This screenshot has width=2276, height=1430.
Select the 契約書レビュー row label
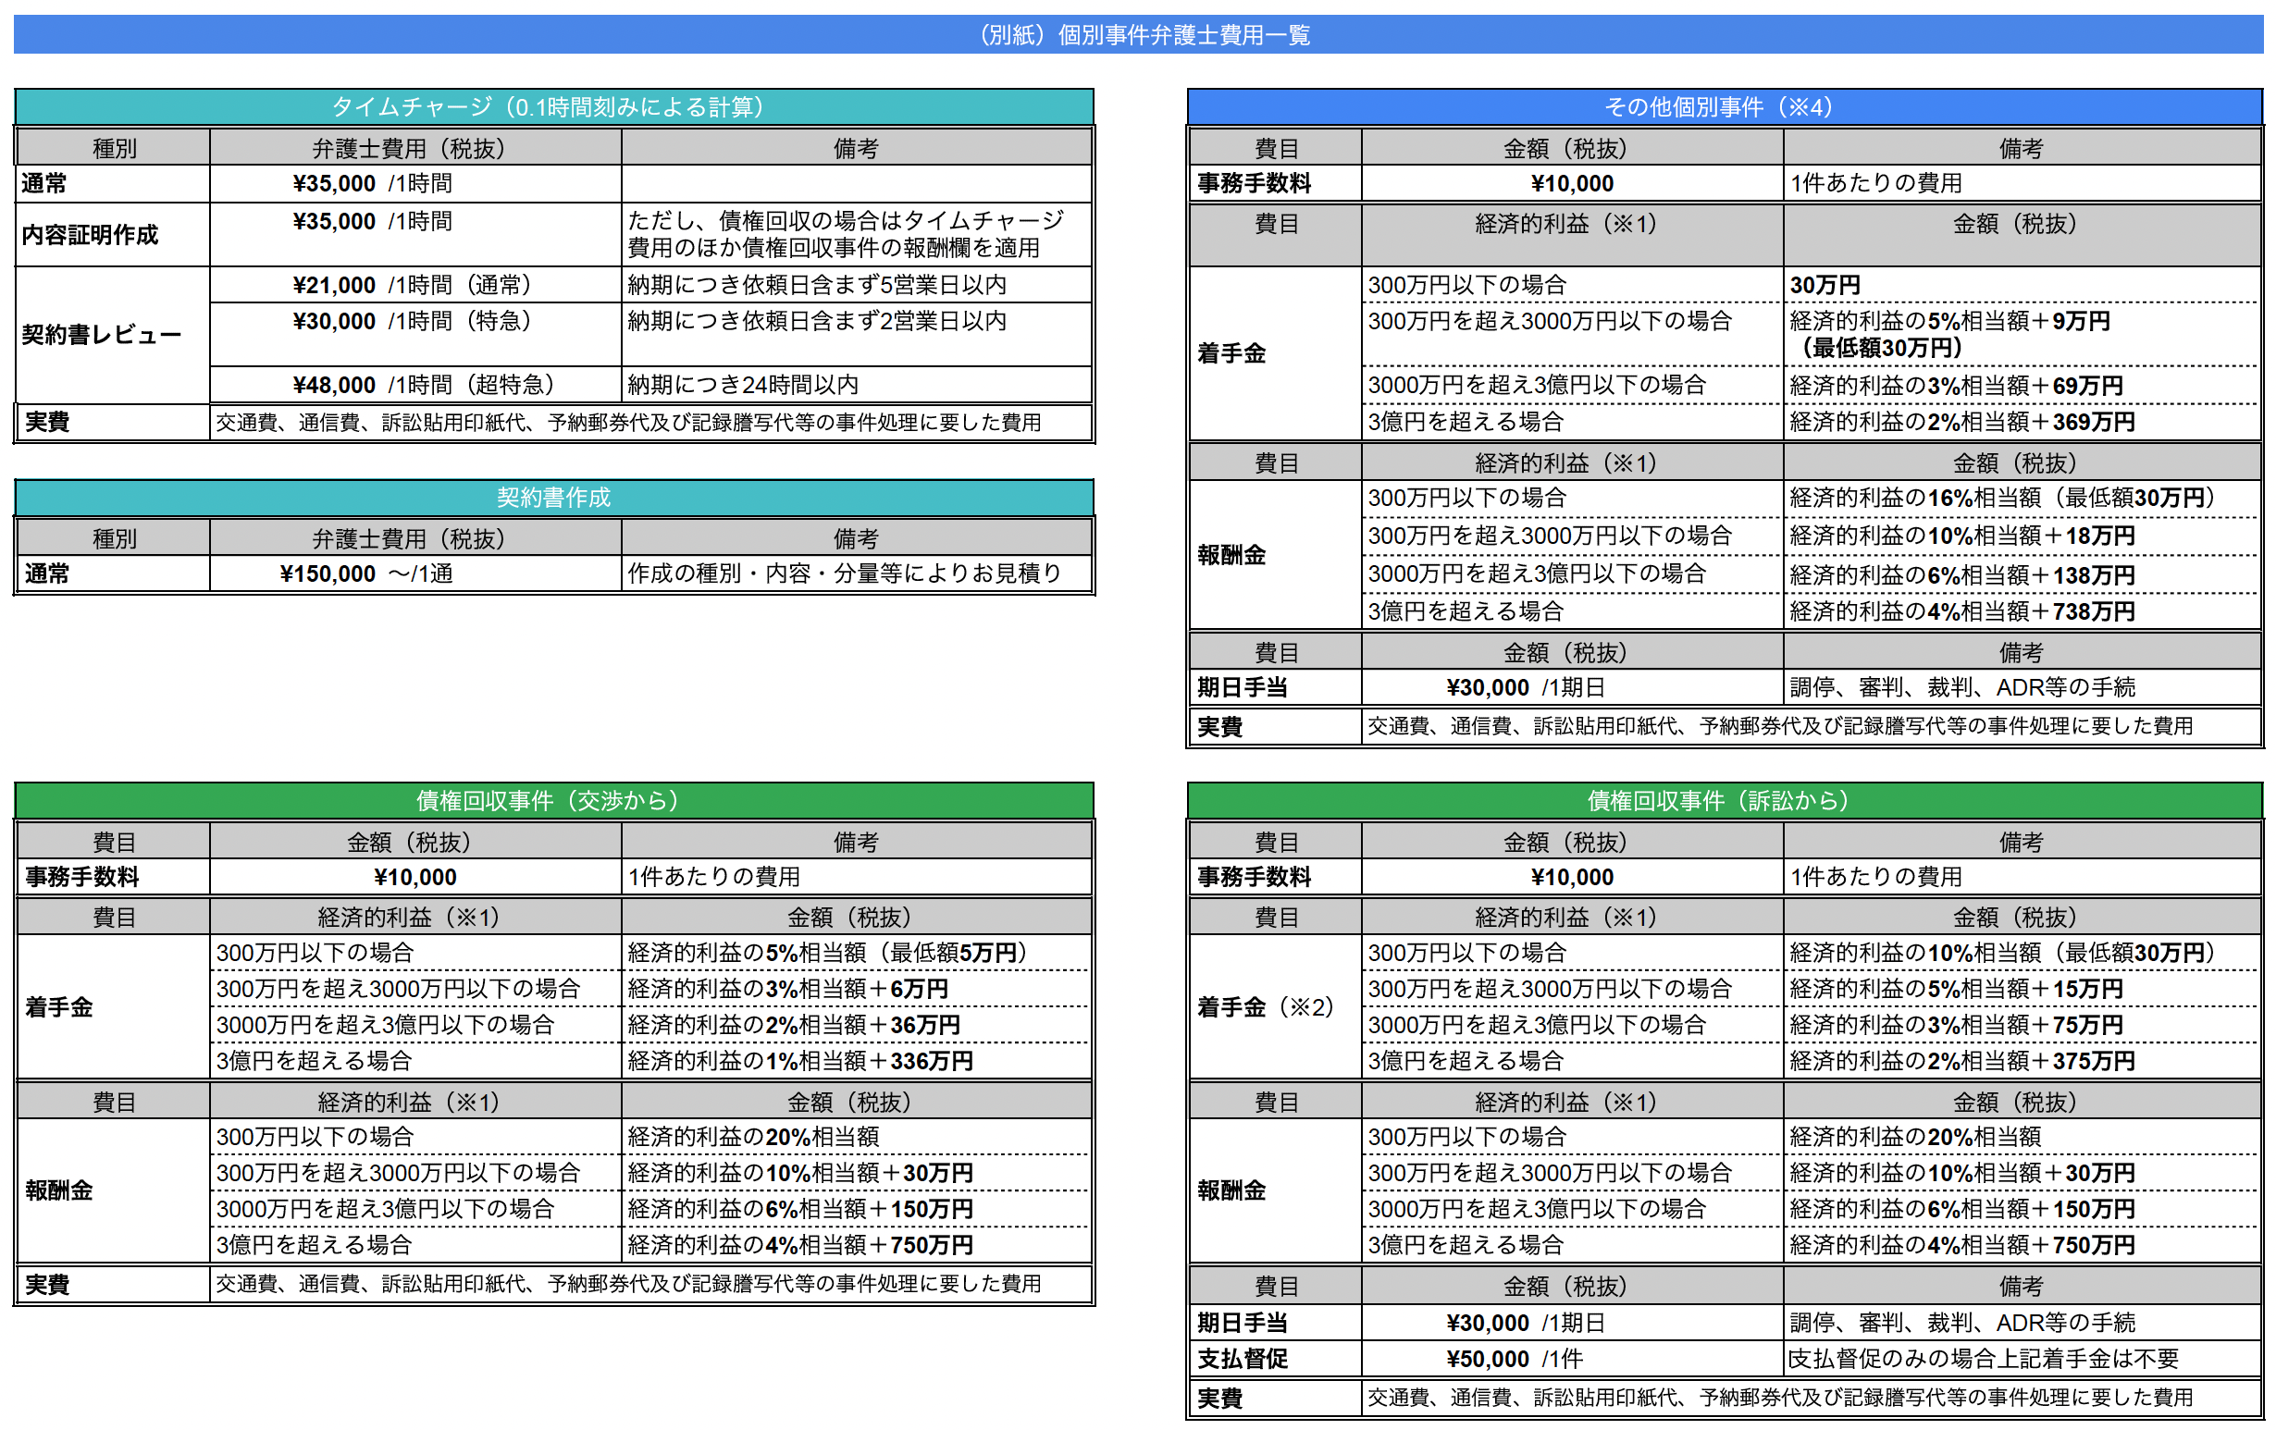pyautogui.click(x=102, y=335)
